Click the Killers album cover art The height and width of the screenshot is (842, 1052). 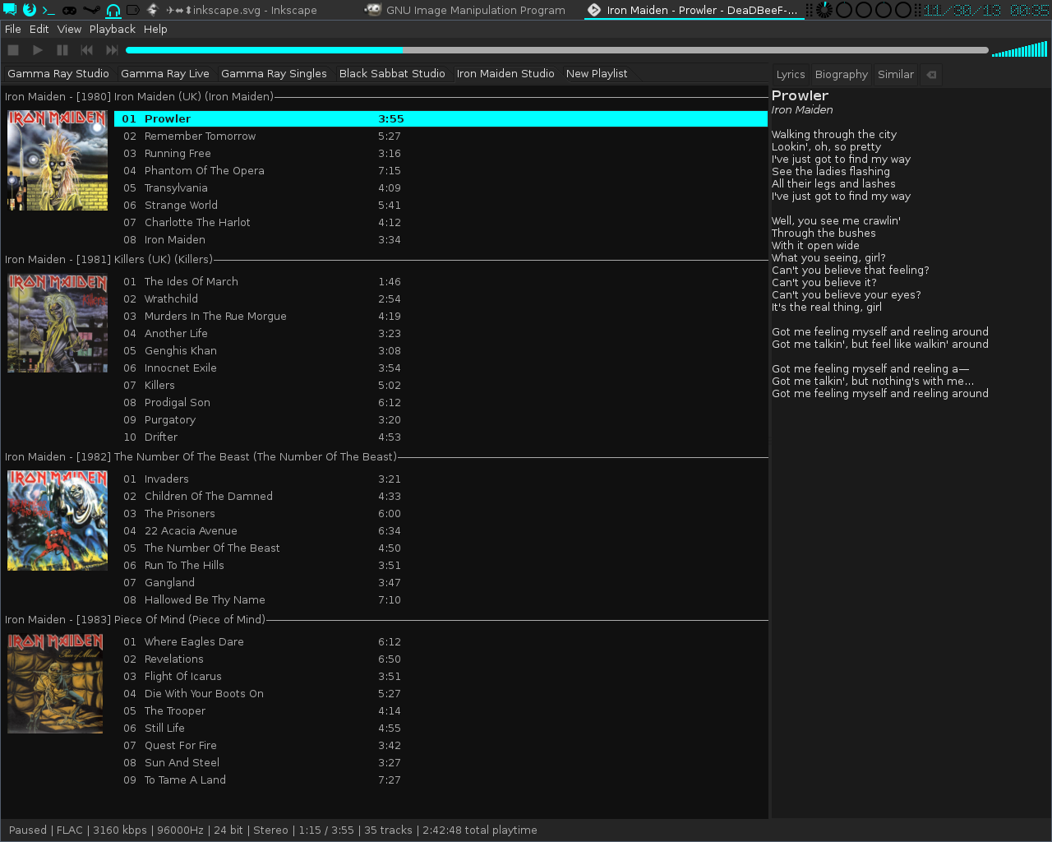click(x=58, y=323)
